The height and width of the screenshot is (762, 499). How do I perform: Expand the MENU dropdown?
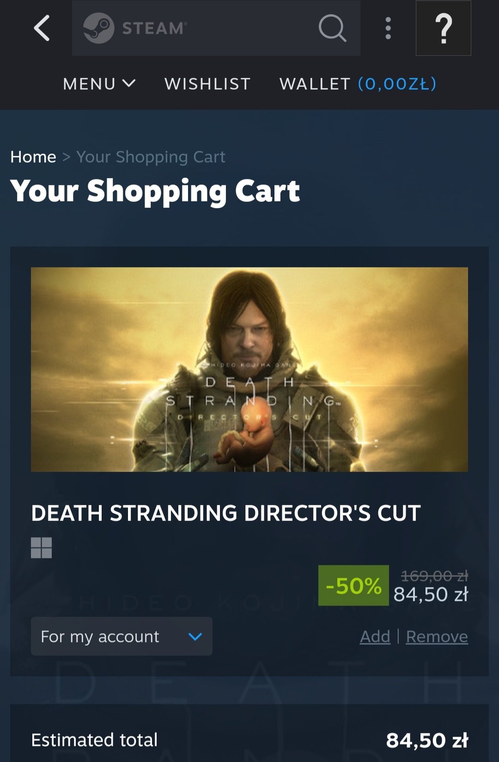click(x=99, y=84)
